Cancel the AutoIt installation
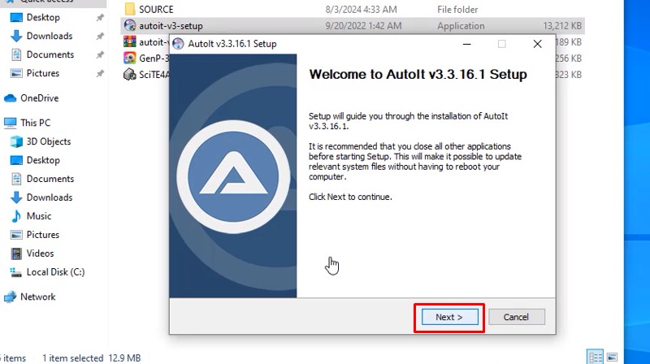This screenshot has width=650, height=364. pos(516,317)
